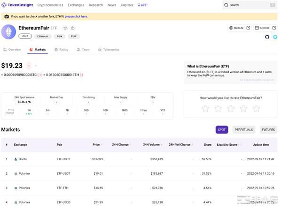Switch to the Team tab

(x=83, y=50)
